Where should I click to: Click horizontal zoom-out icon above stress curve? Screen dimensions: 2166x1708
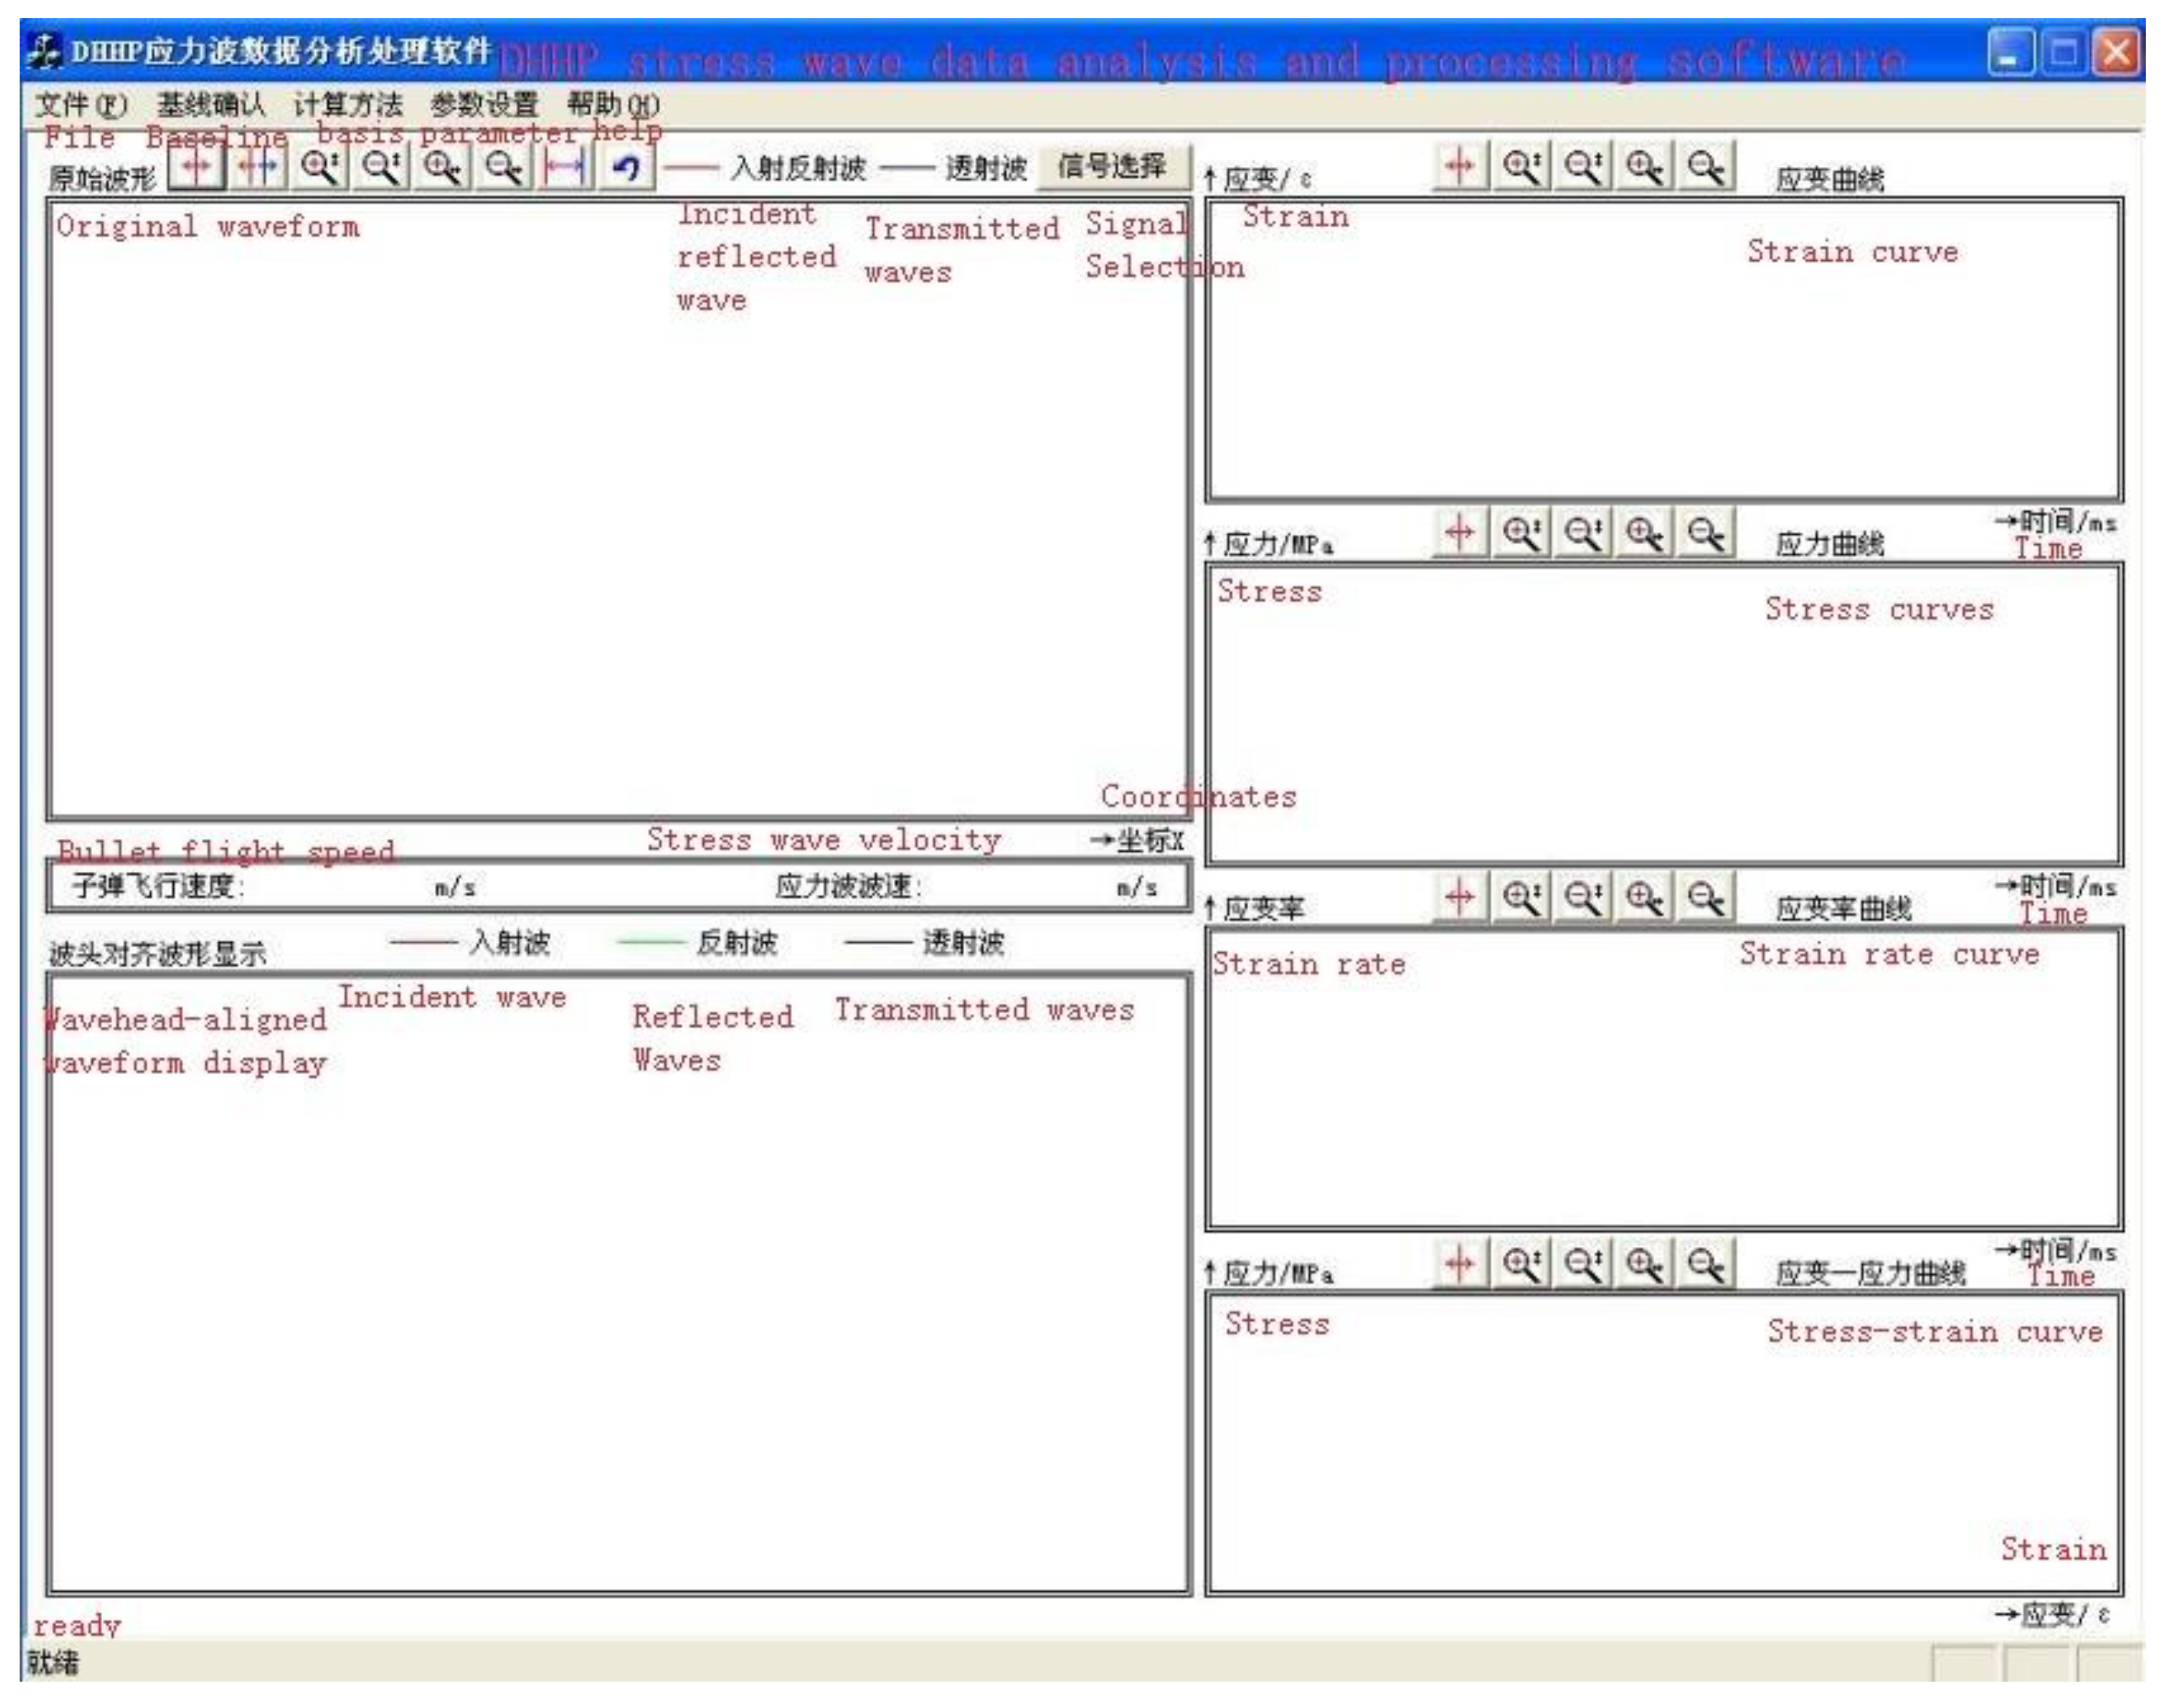point(1705,531)
